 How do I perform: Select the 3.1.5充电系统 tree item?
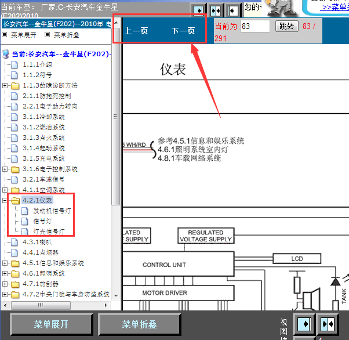click(x=43, y=158)
